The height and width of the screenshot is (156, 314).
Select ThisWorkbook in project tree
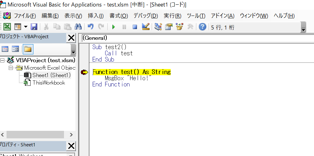[49, 83]
